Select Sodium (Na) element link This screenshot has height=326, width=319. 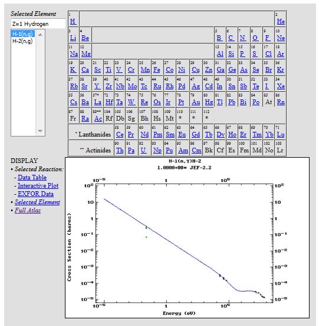[x=74, y=54]
